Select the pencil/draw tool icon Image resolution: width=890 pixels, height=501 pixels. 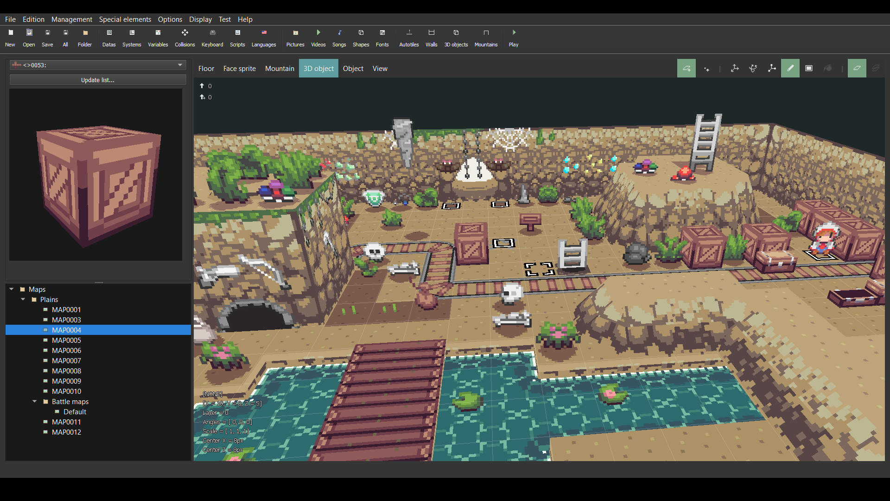point(790,68)
